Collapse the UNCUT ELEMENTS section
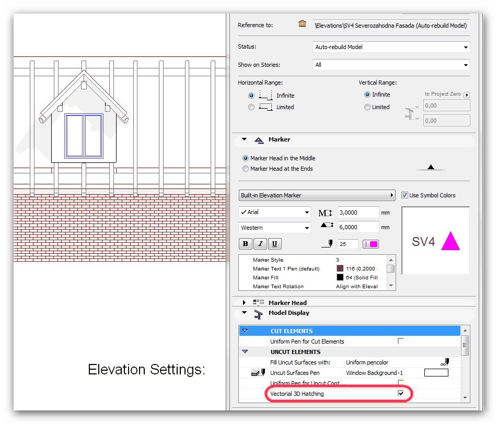Viewport: 497px width, 424px height. (245, 351)
